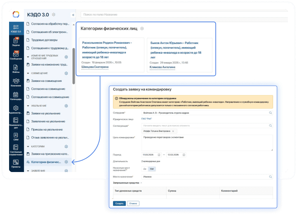Click the Создать button
The image size is (297, 214).
[x=119, y=203]
